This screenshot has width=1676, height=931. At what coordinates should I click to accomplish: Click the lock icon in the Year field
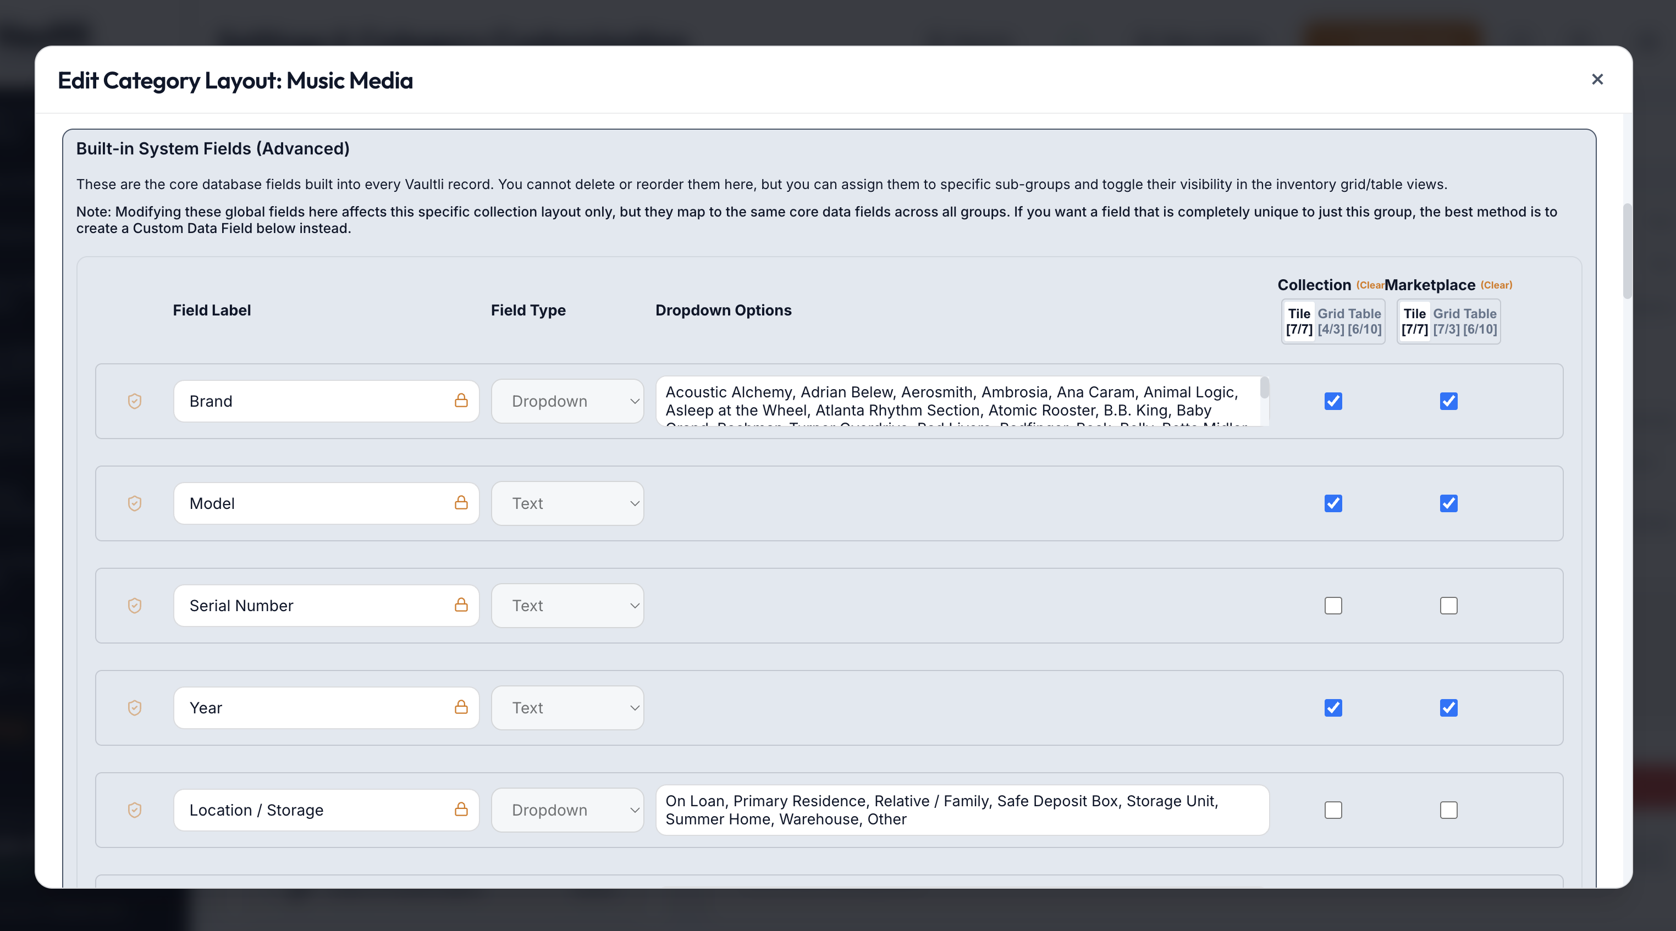tap(461, 706)
